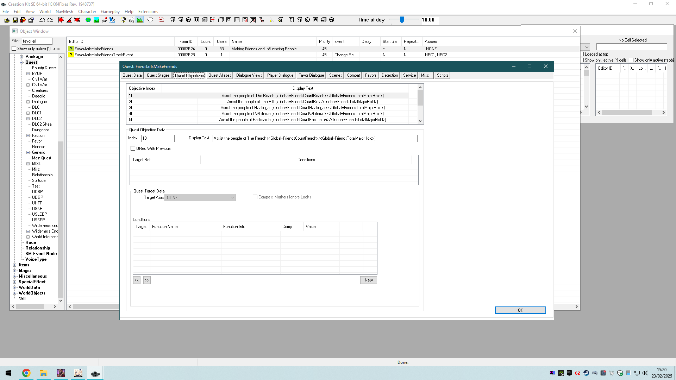Expand the BYOH quest folder

point(28,74)
